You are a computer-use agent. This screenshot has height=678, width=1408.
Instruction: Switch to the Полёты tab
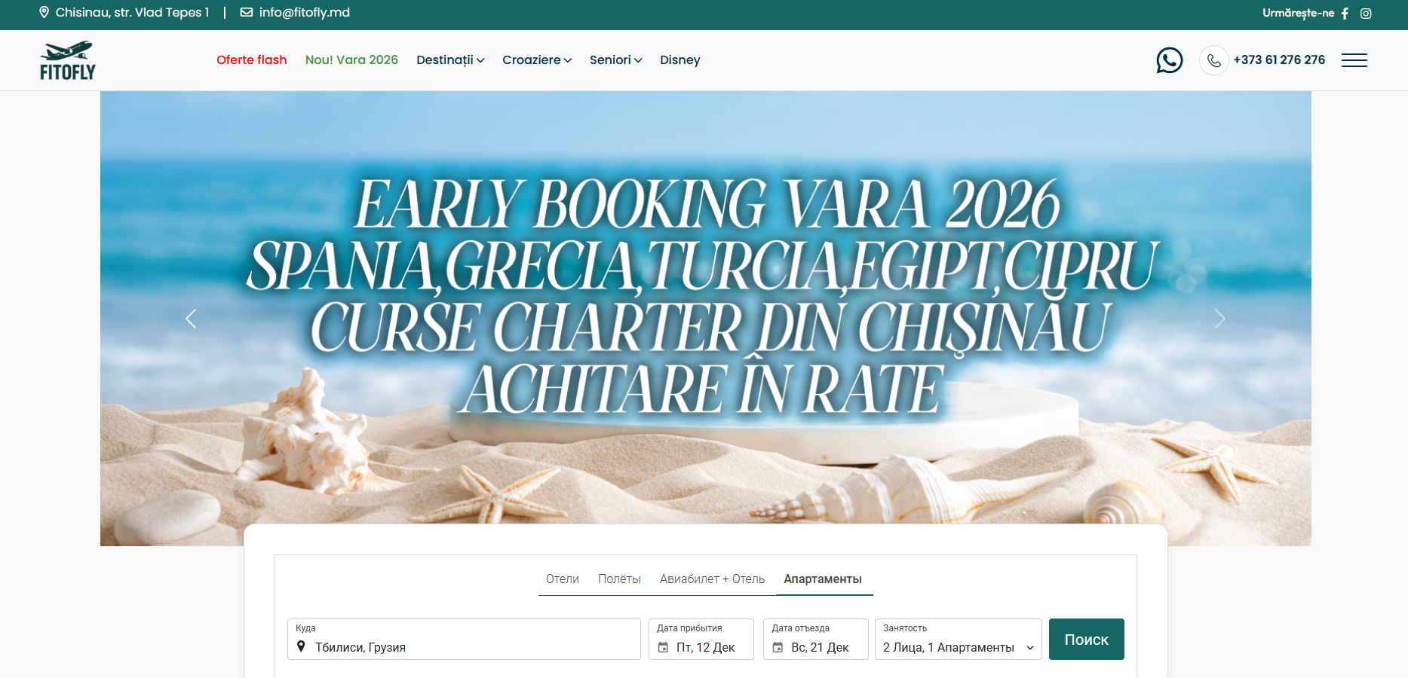pyautogui.click(x=619, y=579)
